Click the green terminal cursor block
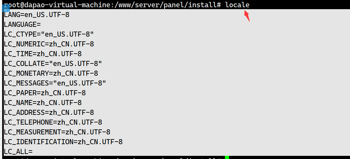This screenshot has width=350, height=159. coord(227,157)
